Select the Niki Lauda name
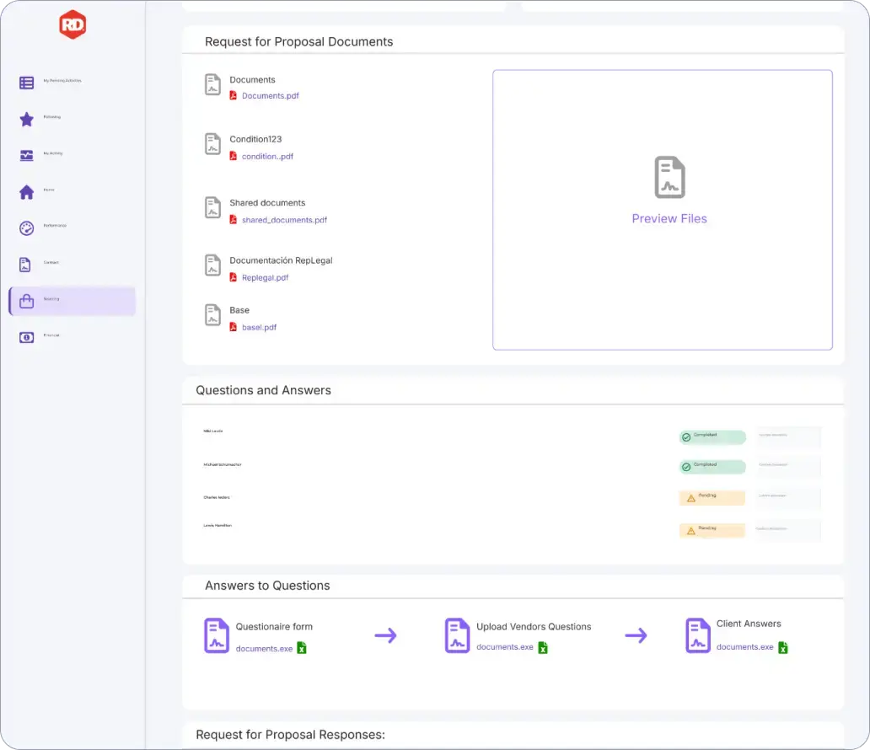 [213, 431]
